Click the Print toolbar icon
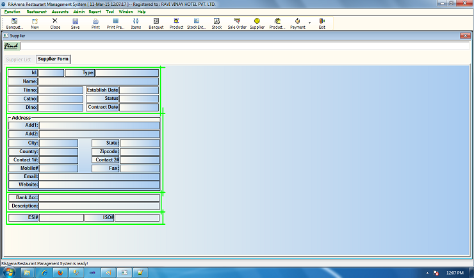The image size is (474, 278). click(95, 23)
